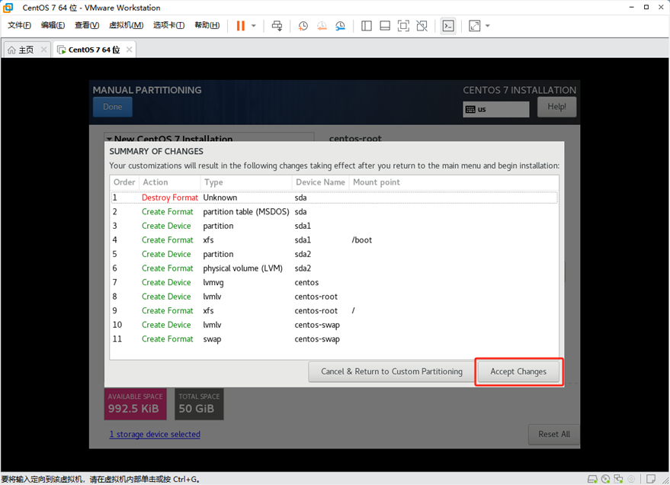The image size is (670, 485).
Task: Click the VMware Workstation logo in the title bar
Action: tap(8, 8)
